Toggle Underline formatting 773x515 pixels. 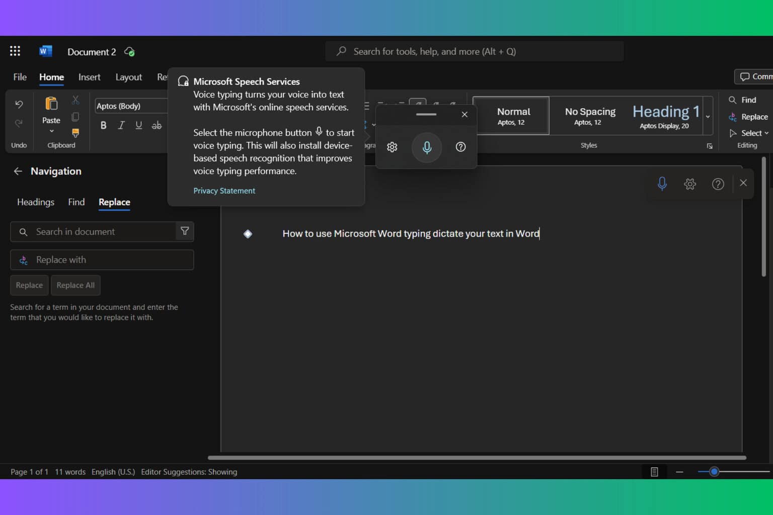pos(139,125)
